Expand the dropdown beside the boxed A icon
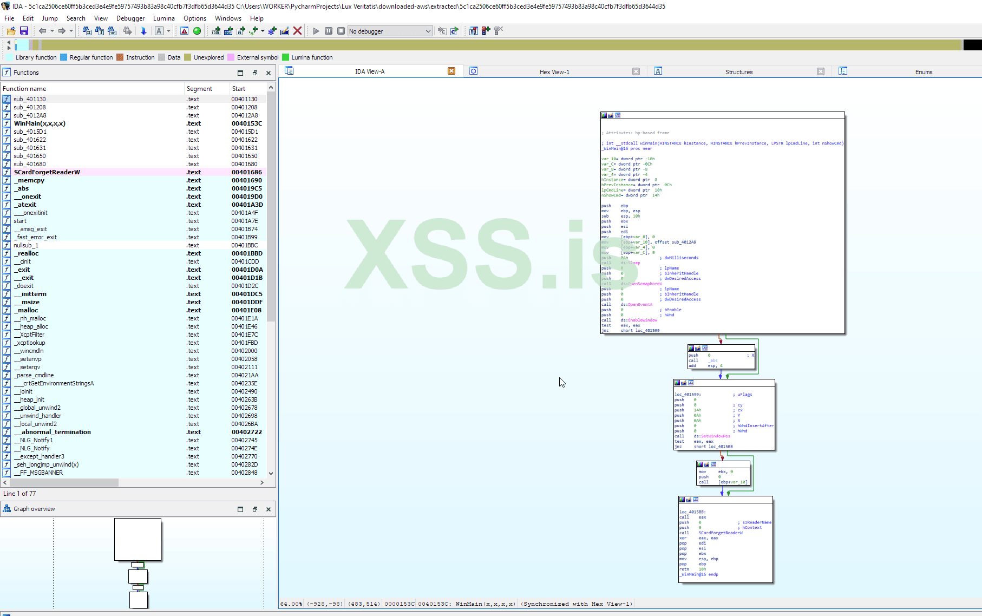Image resolution: width=982 pixels, height=616 pixels. [x=168, y=31]
